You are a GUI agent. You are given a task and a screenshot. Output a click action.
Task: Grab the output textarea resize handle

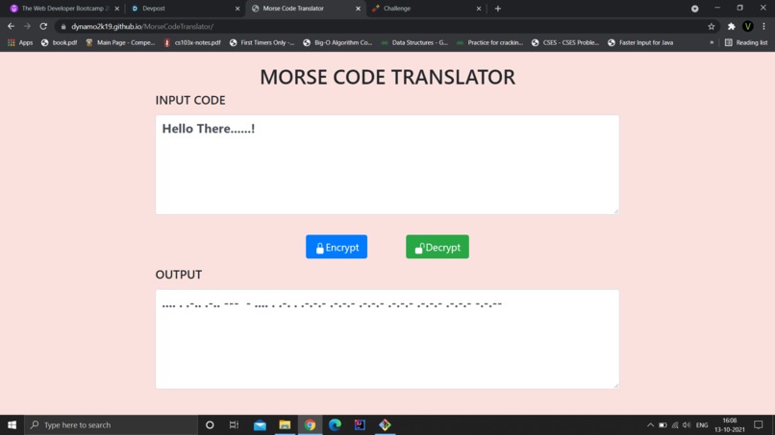615,385
